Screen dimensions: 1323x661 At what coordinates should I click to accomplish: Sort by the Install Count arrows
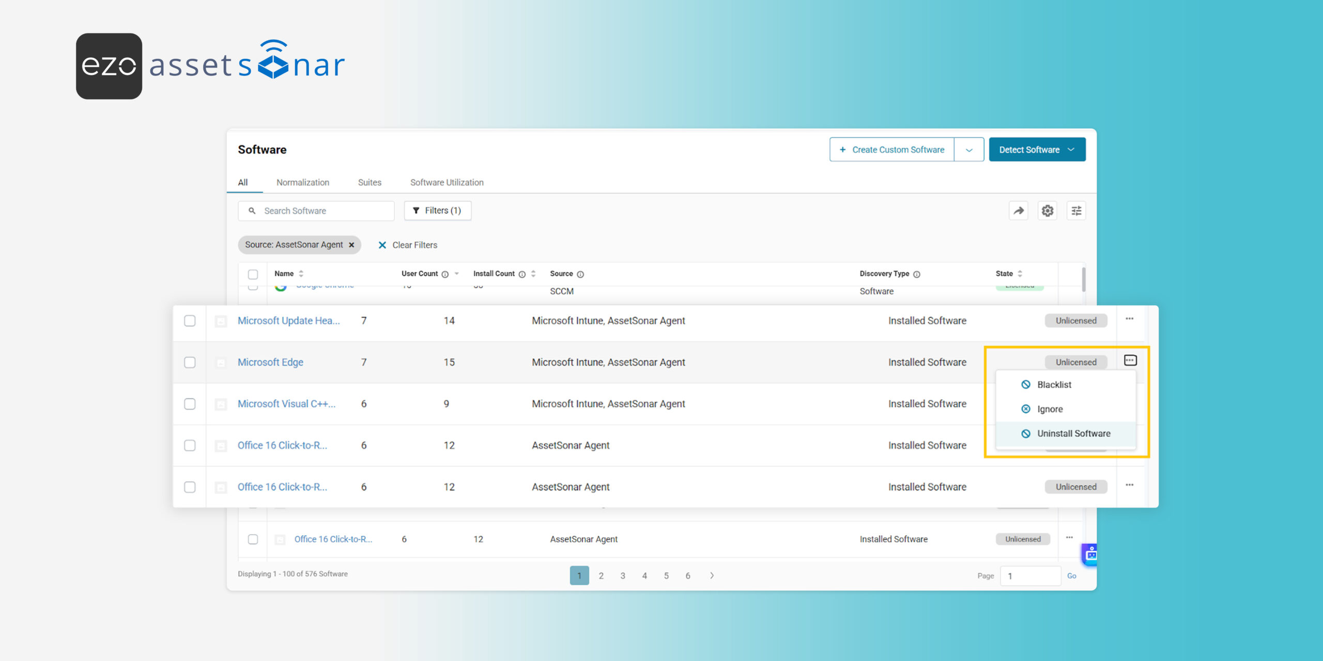533,274
